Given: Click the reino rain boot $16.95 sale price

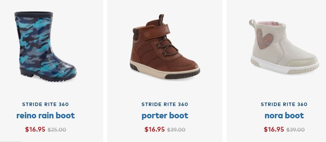Looking at the screenshot, I should (x=35, y=129).
